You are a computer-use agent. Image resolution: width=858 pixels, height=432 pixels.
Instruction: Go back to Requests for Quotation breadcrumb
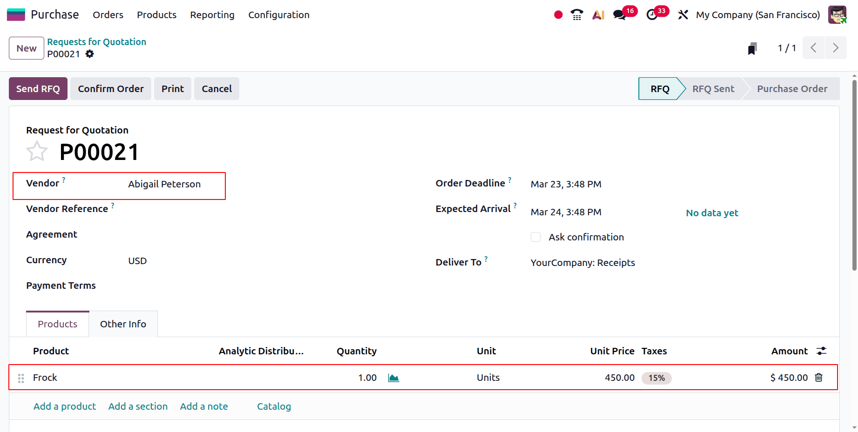(x=97, y=42)
